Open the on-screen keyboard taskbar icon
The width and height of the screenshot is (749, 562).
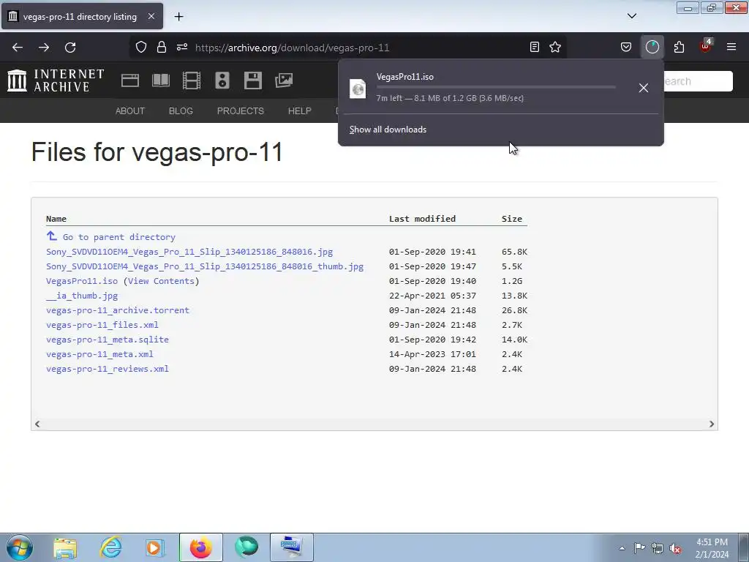click(291, 547)
